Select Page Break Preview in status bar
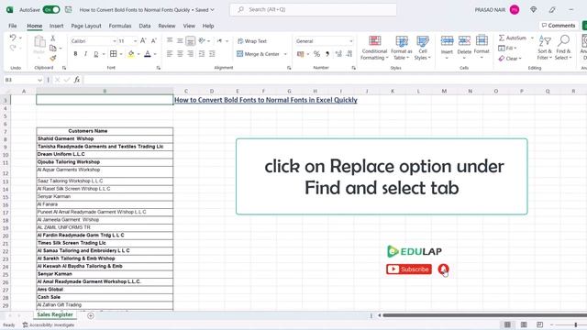Viewport: 587px width, 330px height. click(x=540, y=324)
